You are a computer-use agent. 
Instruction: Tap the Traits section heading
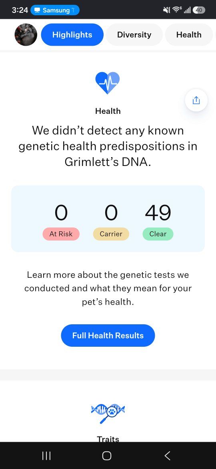108,439
